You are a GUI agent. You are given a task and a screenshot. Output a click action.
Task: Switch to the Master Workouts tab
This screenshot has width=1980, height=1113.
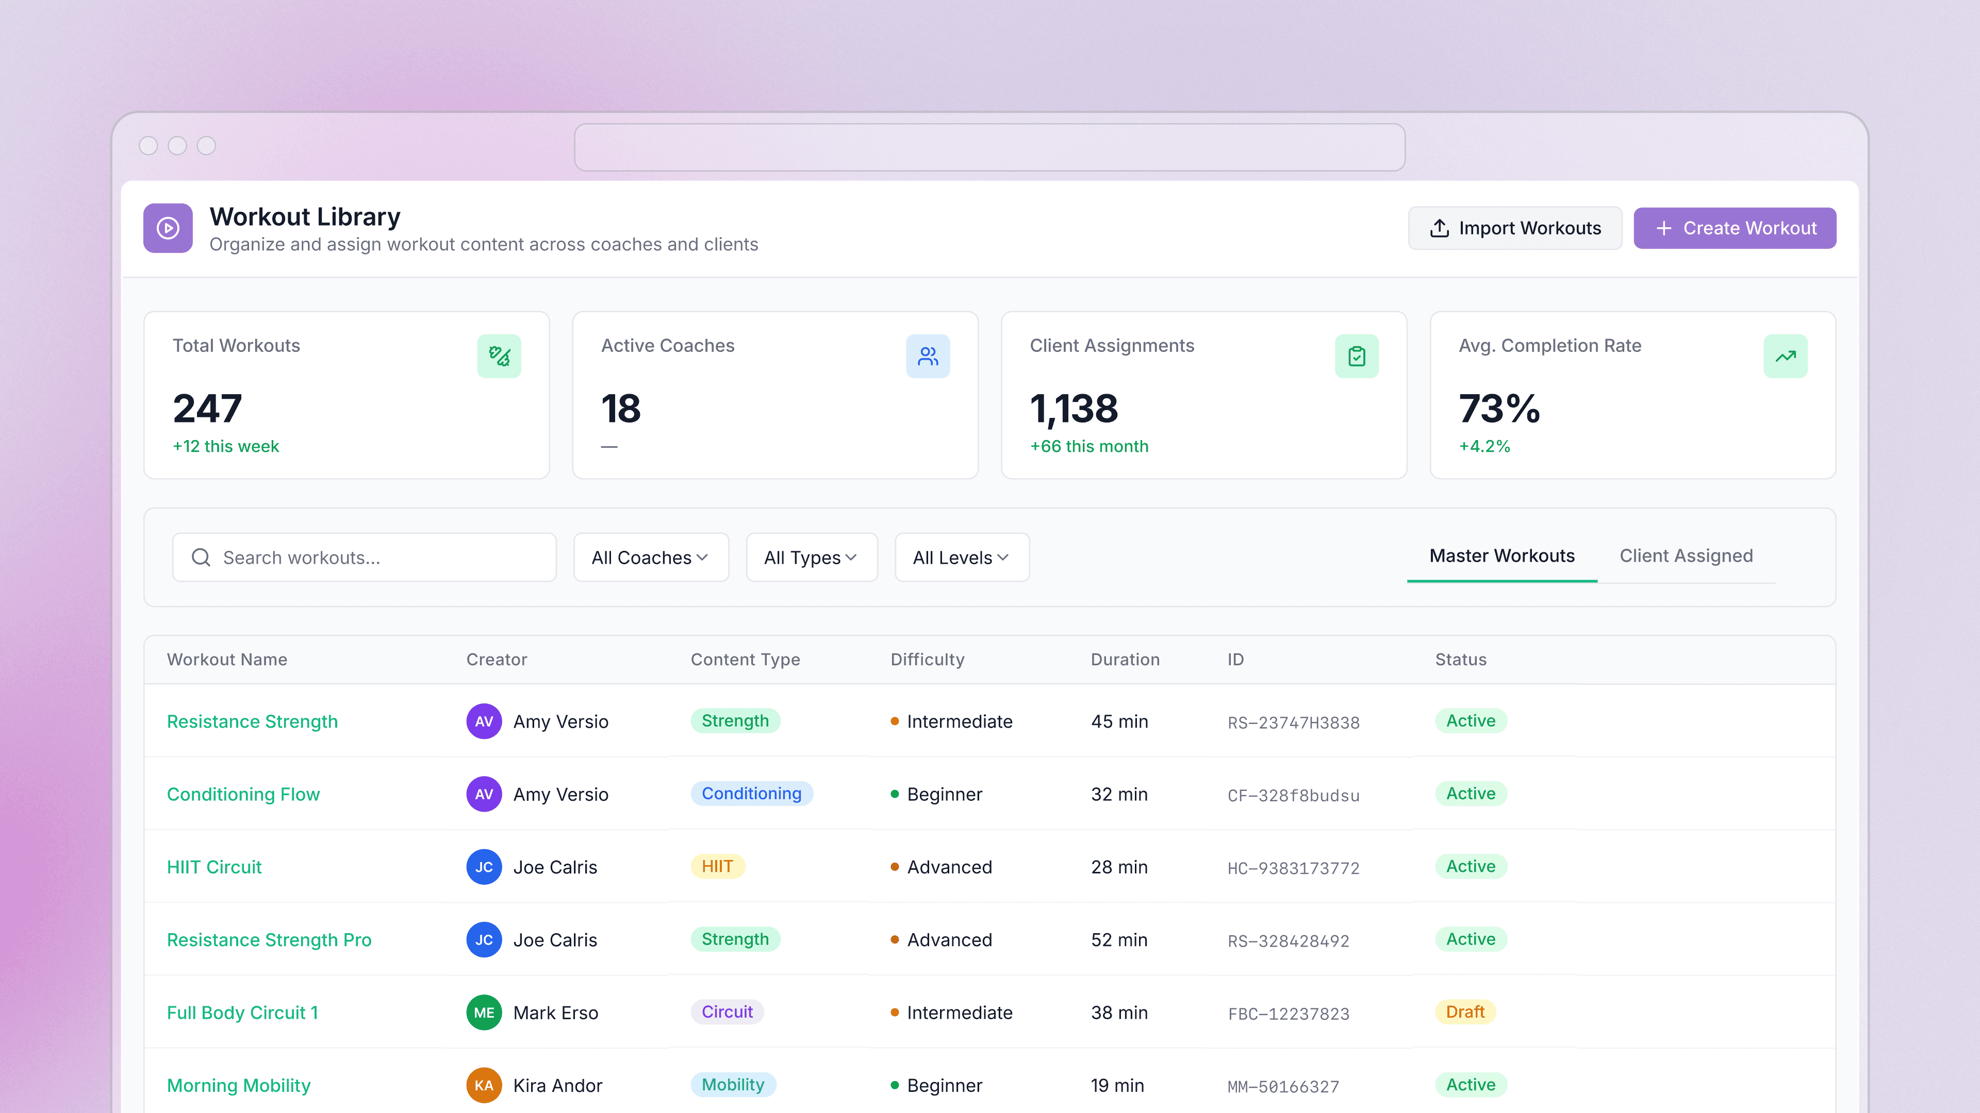coord(1502,556)
